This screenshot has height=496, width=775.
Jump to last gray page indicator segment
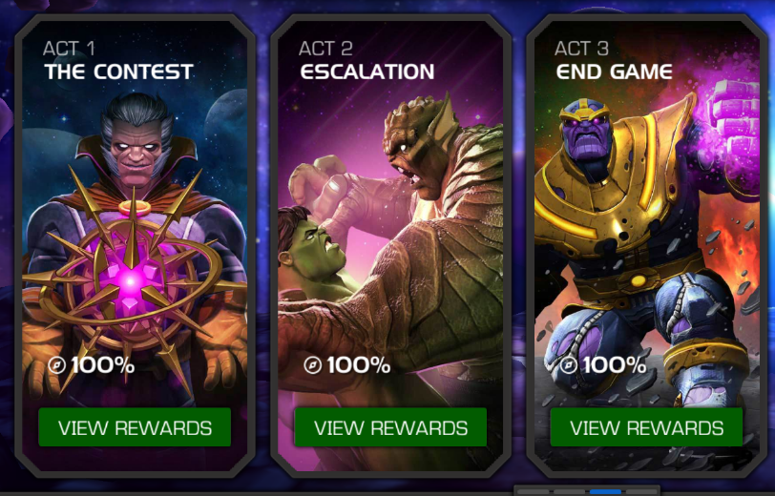point(641,491)
